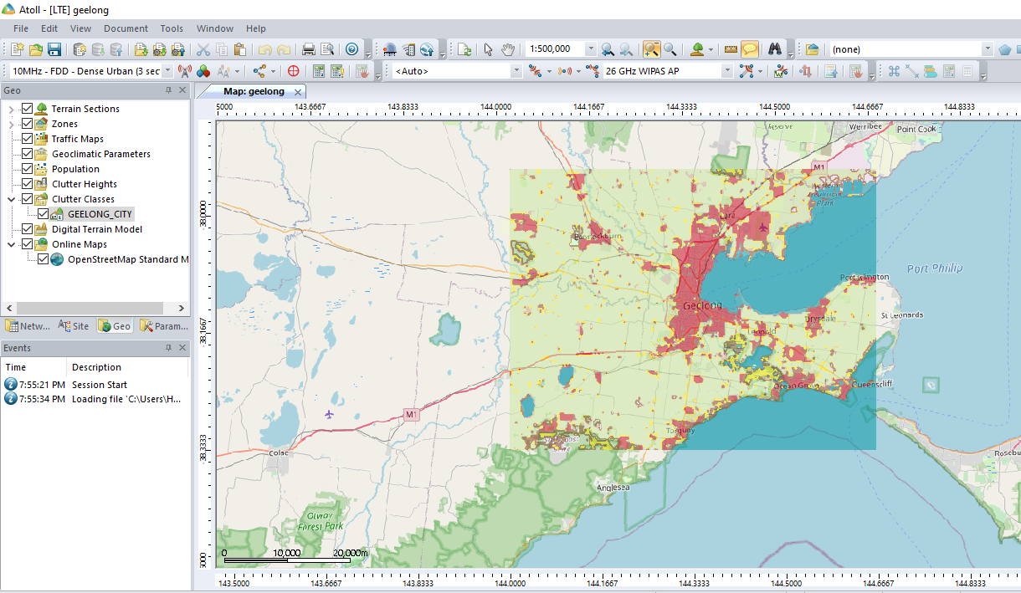The width and height of the screenshot is (1021, 593).
Task: Activate the zoom-in magnifier tool
Action: pyautogui.click(x=651, y=49)
